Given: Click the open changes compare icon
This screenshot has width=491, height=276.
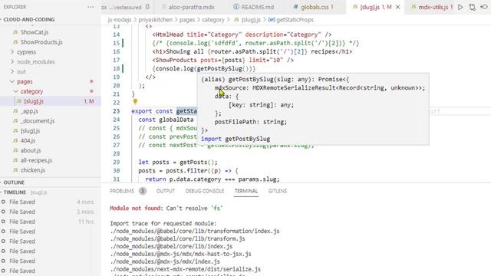Looking at the screenshot, I should tap(473, 7).
